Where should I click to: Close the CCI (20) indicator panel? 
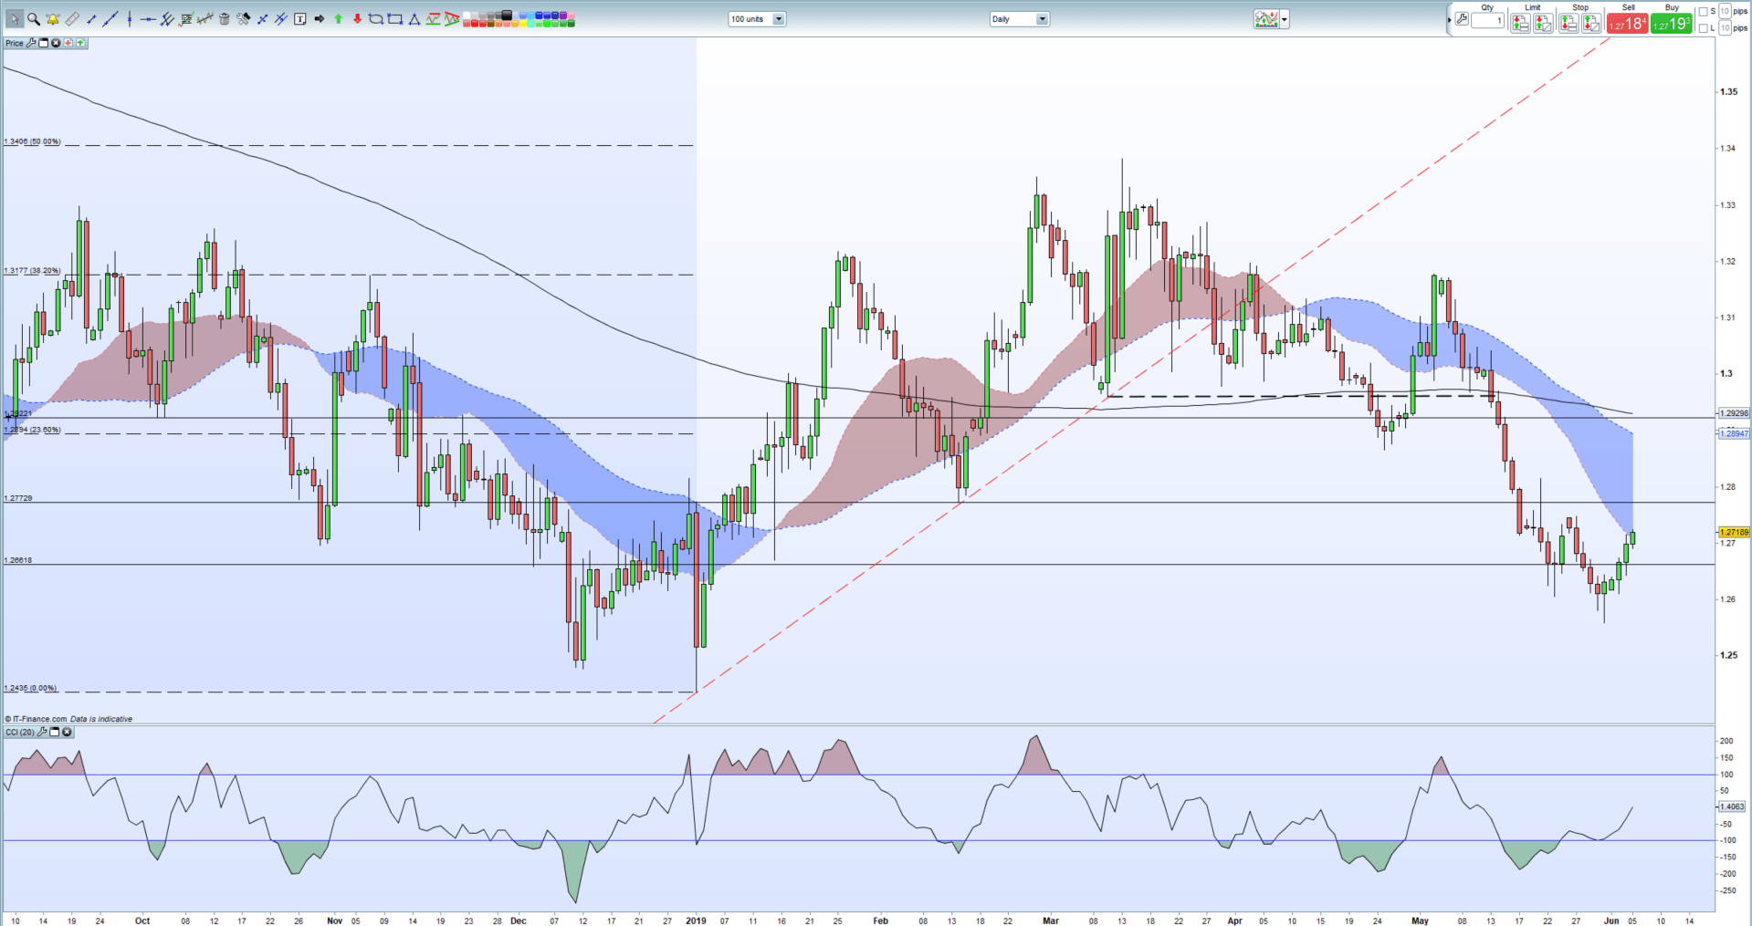(67, 733)
